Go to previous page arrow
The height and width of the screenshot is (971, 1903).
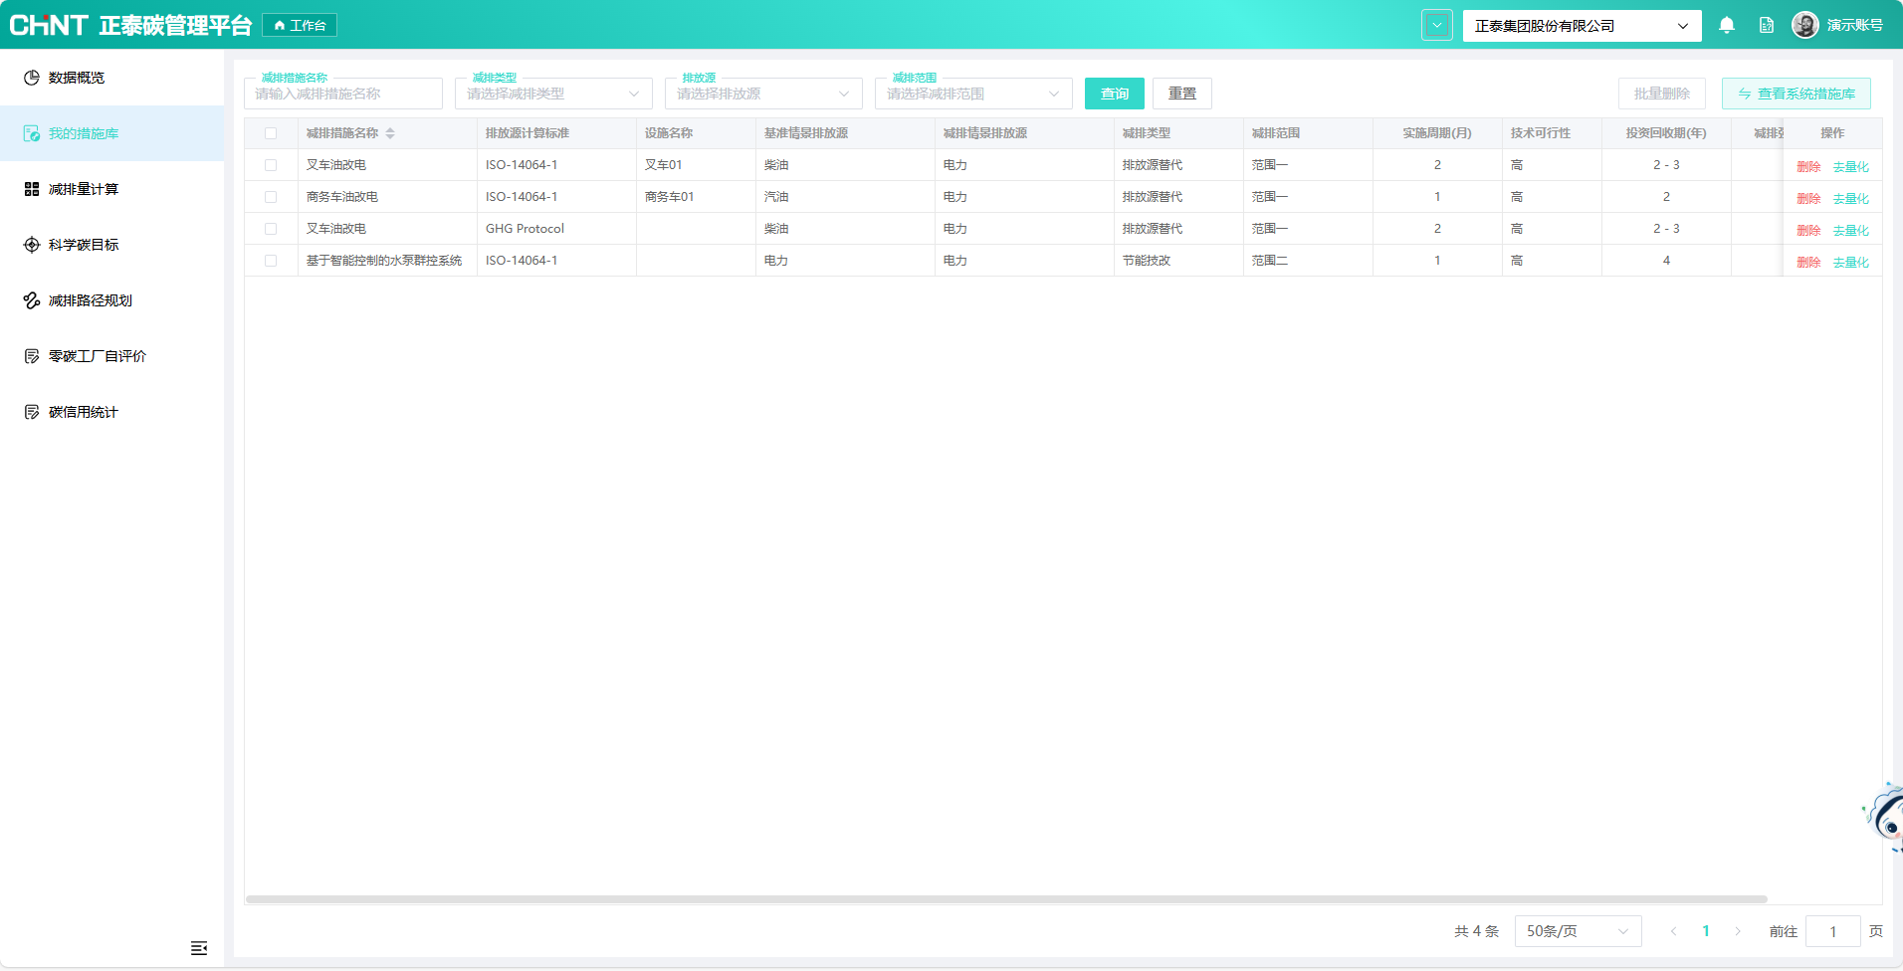1674,931
